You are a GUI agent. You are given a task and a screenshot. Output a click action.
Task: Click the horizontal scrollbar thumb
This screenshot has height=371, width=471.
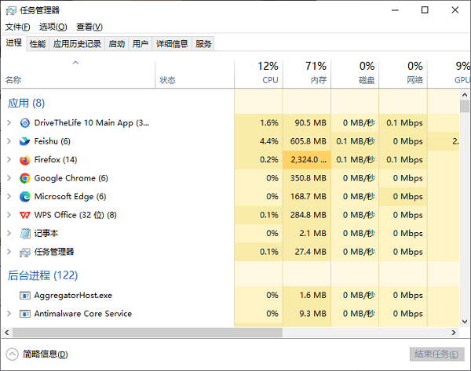pyautogui.click(x=148, y=333)
